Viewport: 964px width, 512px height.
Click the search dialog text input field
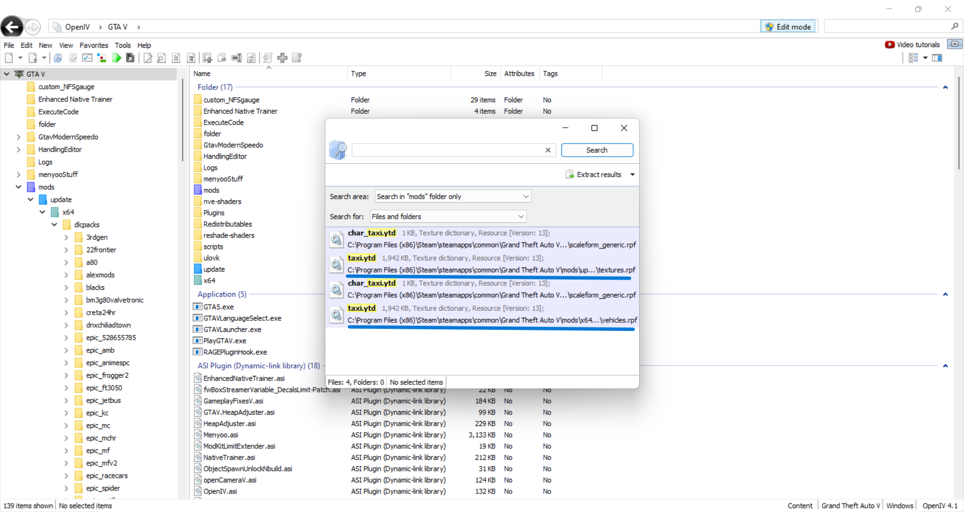tap(447, 150)
